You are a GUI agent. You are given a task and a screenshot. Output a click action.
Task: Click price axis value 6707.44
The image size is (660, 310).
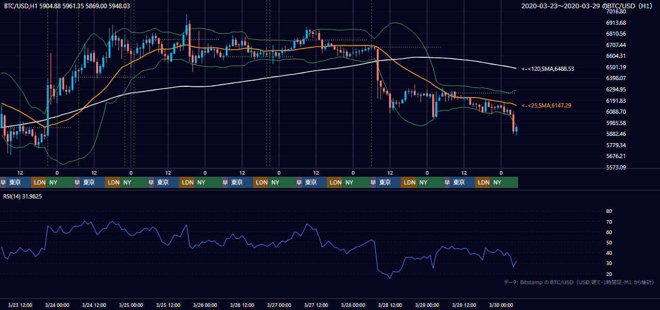(616, 45)
